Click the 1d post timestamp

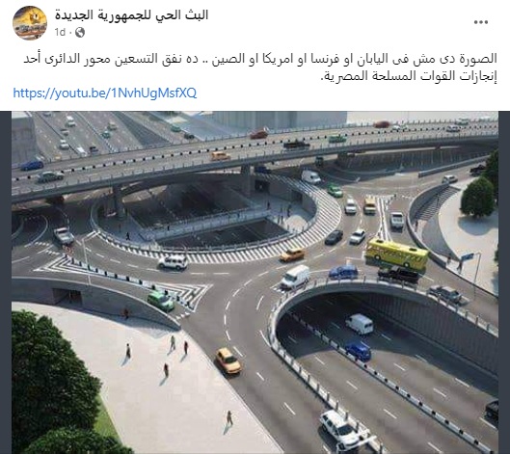pos(60,32)
